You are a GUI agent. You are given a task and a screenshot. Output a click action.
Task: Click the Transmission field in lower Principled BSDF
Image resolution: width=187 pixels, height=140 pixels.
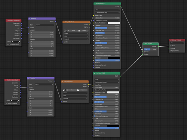[x=107, y=121]
